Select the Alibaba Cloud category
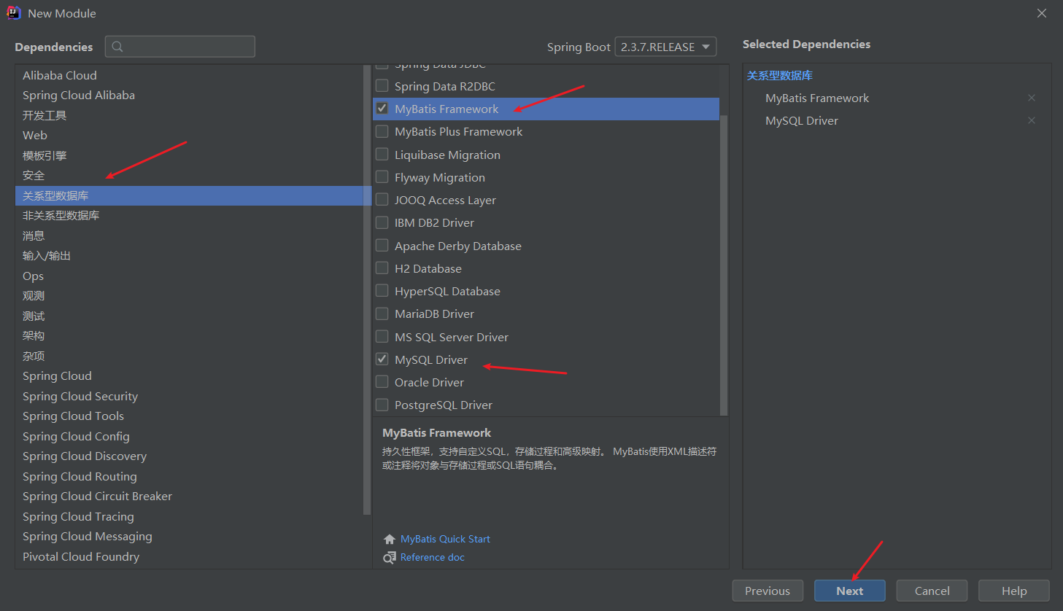This screenshot has width=1063, height=611. [x=189, y=75]
